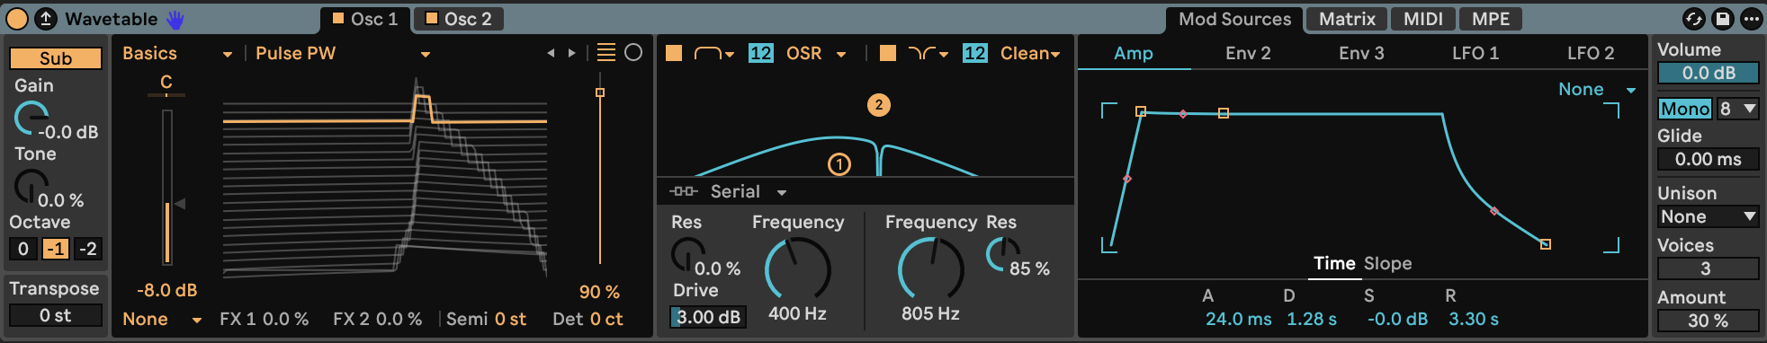This screenshot has height=343, width=1767.
Task: Toggle filter 1 slope 12 button
Action: click(760, 54)
